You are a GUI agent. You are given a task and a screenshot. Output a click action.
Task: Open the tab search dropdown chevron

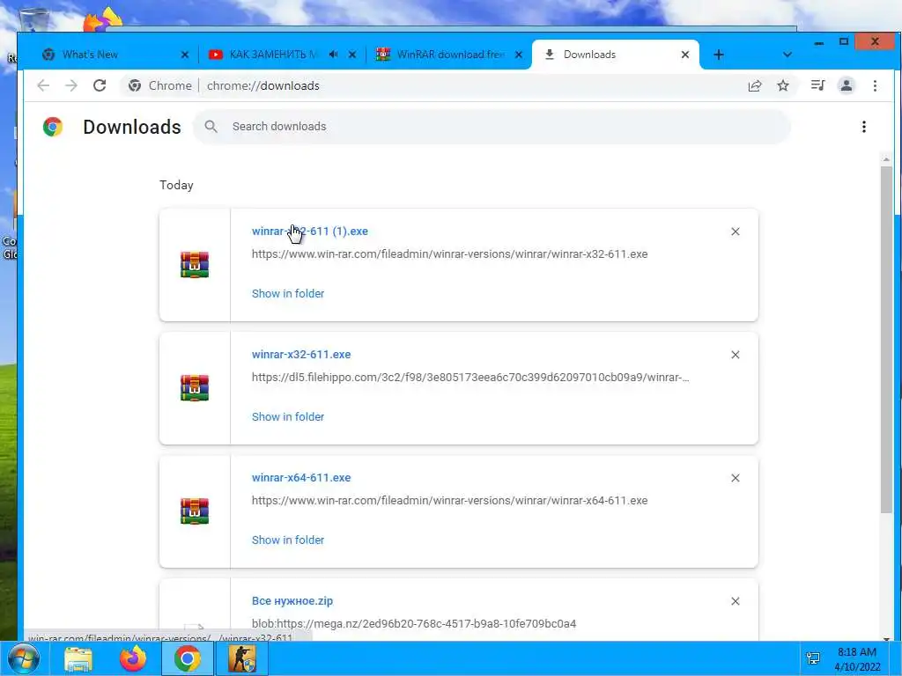(787, 55)
